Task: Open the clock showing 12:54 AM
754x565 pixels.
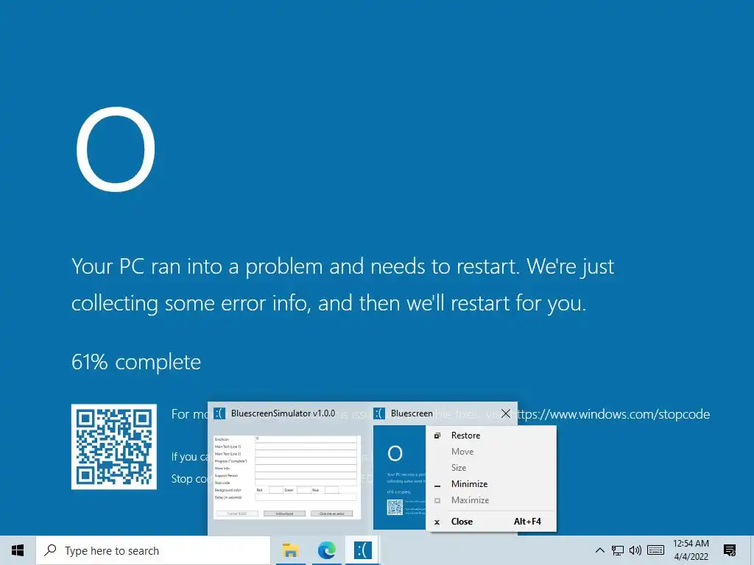Action: click(x=691, y=550)
